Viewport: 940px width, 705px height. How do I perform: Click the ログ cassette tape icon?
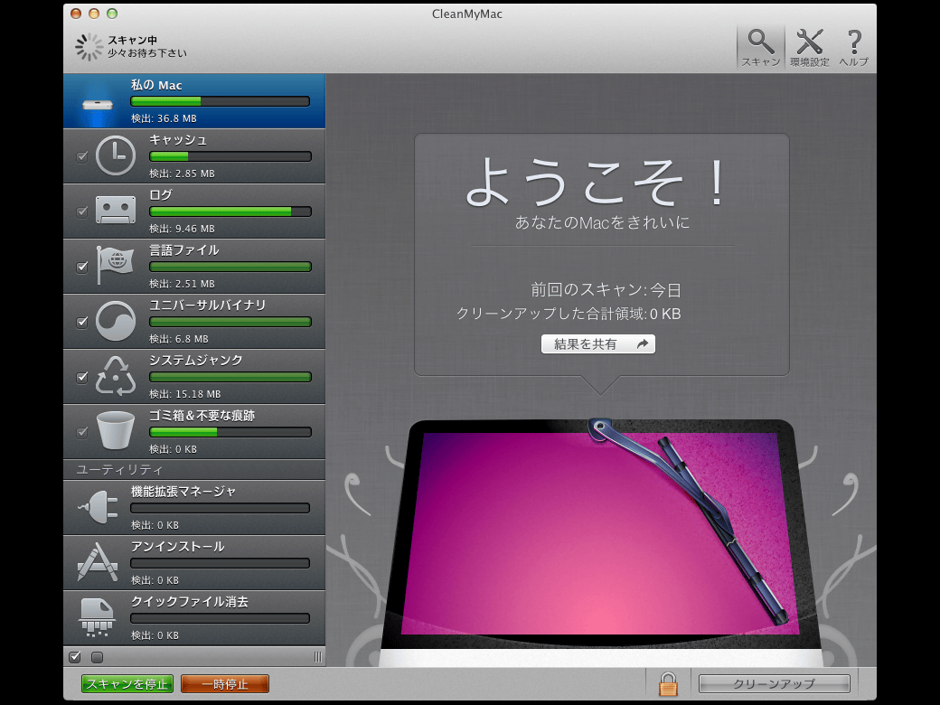point(116,211)
